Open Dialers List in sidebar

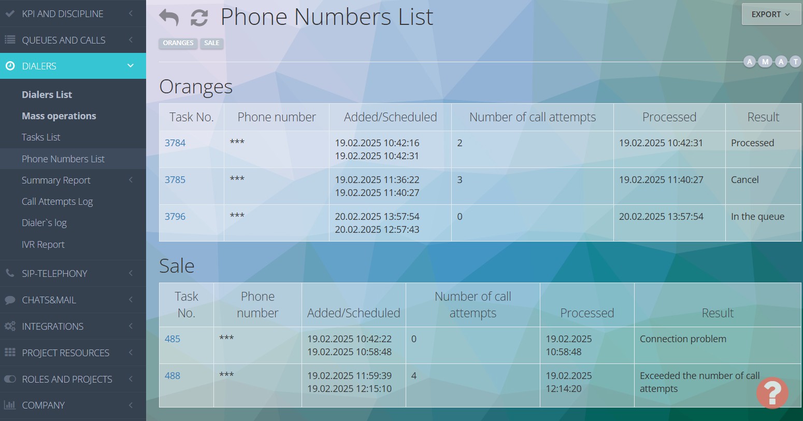tap(47, 94)
